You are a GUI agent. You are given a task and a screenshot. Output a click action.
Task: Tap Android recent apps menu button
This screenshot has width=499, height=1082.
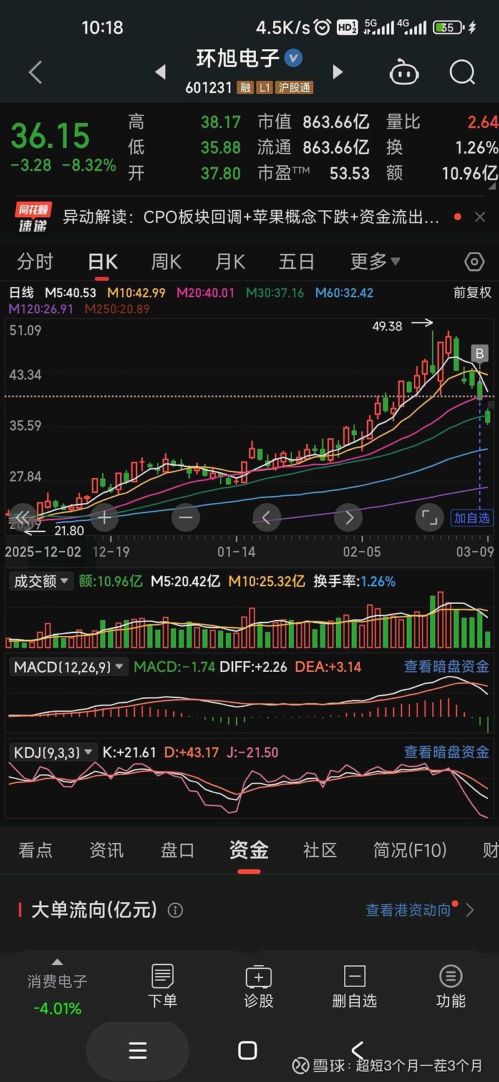(x=138, y=1050)
